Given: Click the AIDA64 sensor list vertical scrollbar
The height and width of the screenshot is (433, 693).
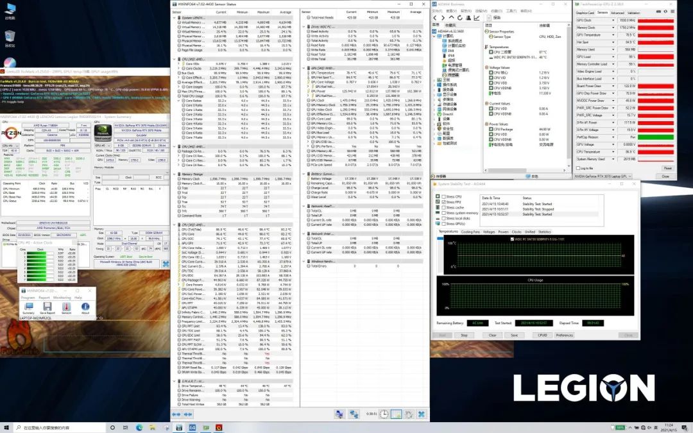Looking at the screenshot, I should 567,96.
